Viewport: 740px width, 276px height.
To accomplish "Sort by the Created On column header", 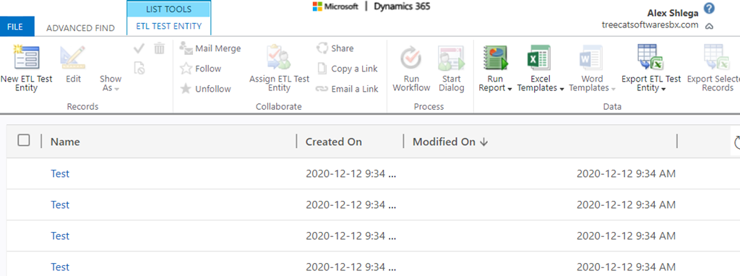I will coord(334,142).
